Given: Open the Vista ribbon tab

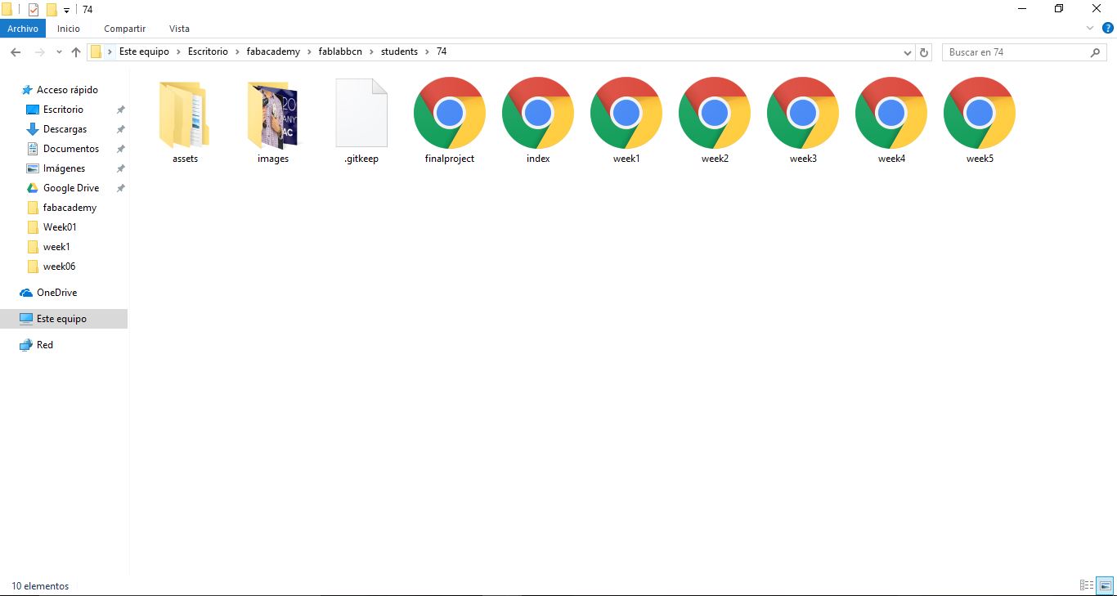Looking at the screenshot, I should click(x=179, y=29).
